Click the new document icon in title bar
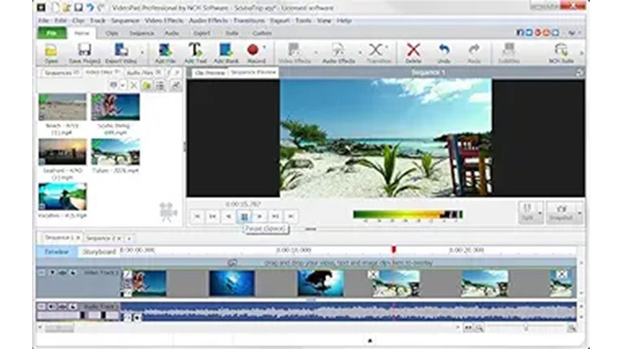 click(56, 7)
